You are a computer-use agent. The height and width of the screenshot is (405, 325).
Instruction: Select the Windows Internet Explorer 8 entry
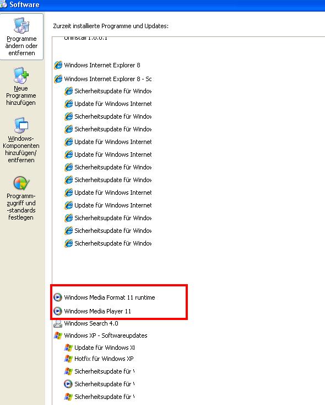coord(102,65)
